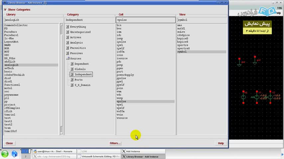The height and width of the screenshot is (159, 284).
Task: Click the Category input field
Action: click(x=90, y=20)
